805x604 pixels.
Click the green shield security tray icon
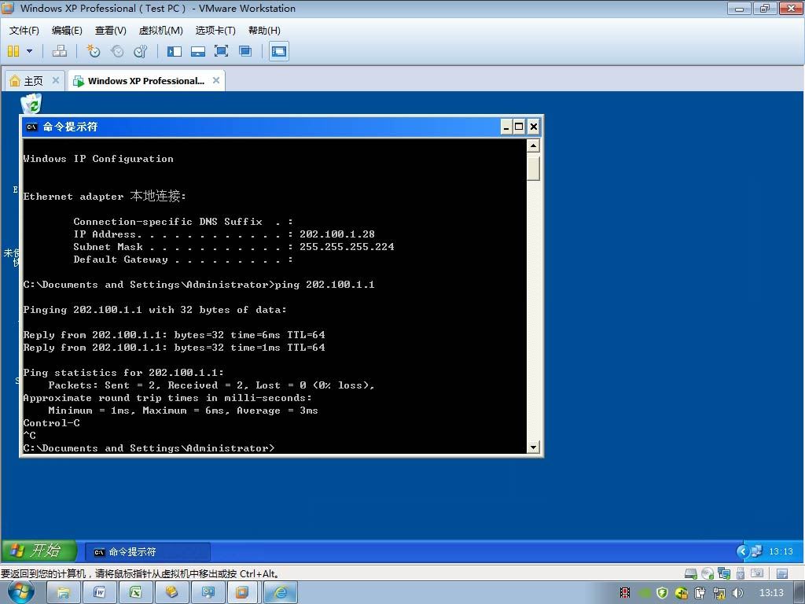[x=662, y=593]
